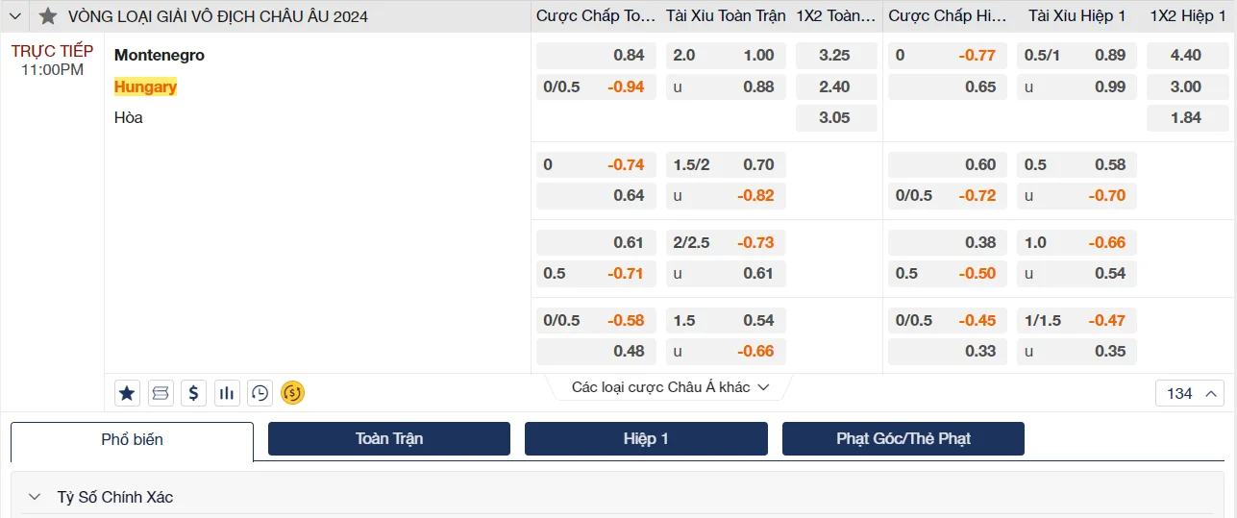
Task: Pick first-half draw odds 1.84
Action: click(x=1186, y=118)
